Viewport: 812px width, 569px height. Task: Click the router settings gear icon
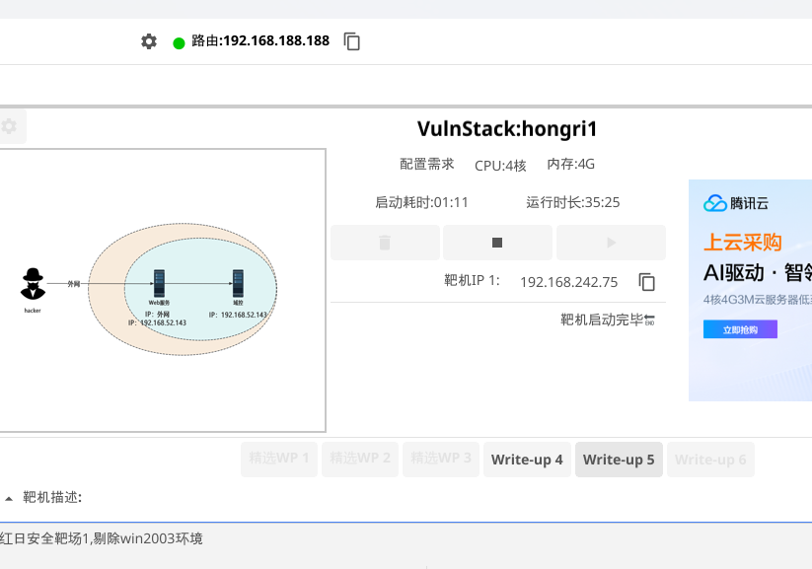[x=149, y=41]
